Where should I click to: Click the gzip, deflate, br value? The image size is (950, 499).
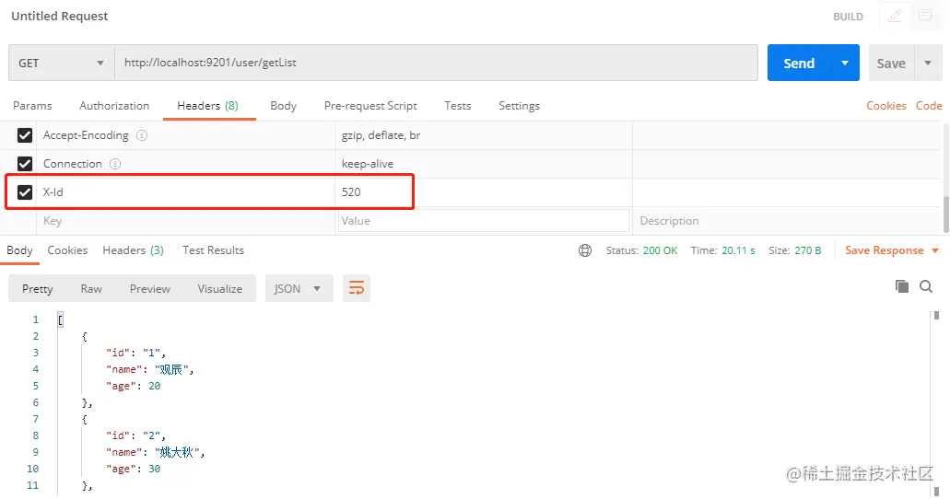[381, 135]
